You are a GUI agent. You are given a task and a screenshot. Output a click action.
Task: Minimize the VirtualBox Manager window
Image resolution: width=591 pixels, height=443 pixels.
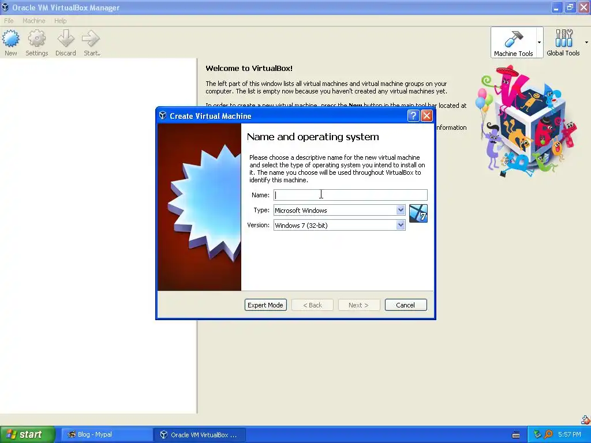[556, 7]
